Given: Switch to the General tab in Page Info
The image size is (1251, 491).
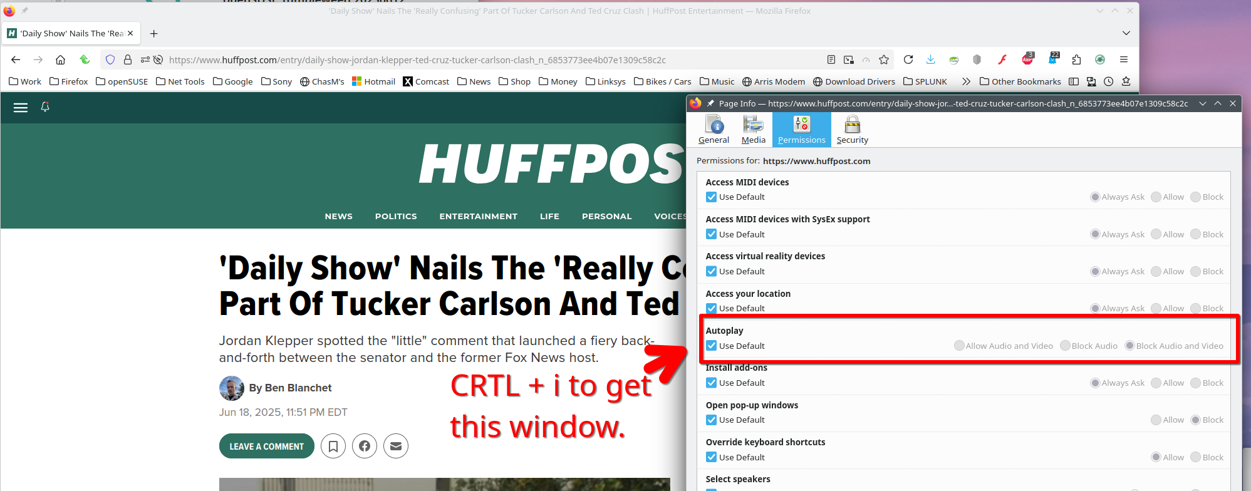Looking at the screenshot, I should [714, 130].
